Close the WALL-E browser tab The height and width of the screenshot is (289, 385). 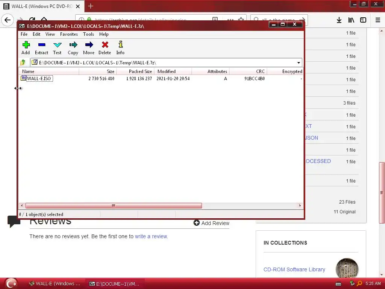coord(78,6)
